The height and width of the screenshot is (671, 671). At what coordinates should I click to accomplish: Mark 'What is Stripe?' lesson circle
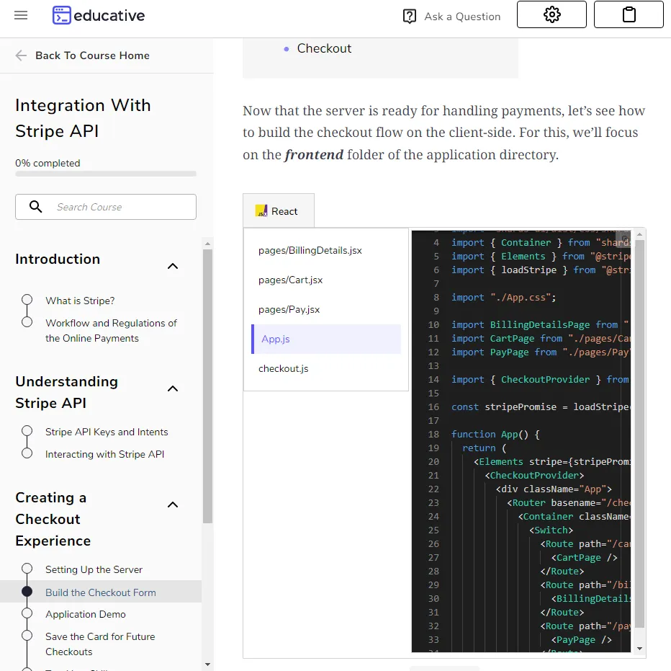pos(27,300)
